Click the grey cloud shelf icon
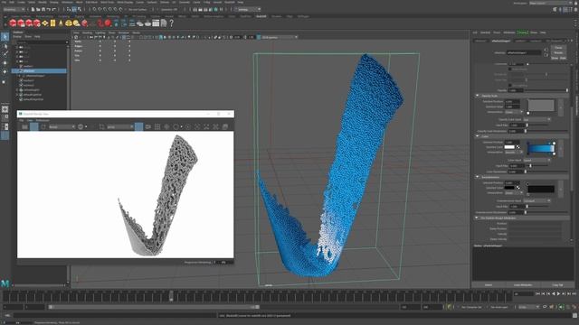This screenshot has height=325, width=579. click(139, 23)
